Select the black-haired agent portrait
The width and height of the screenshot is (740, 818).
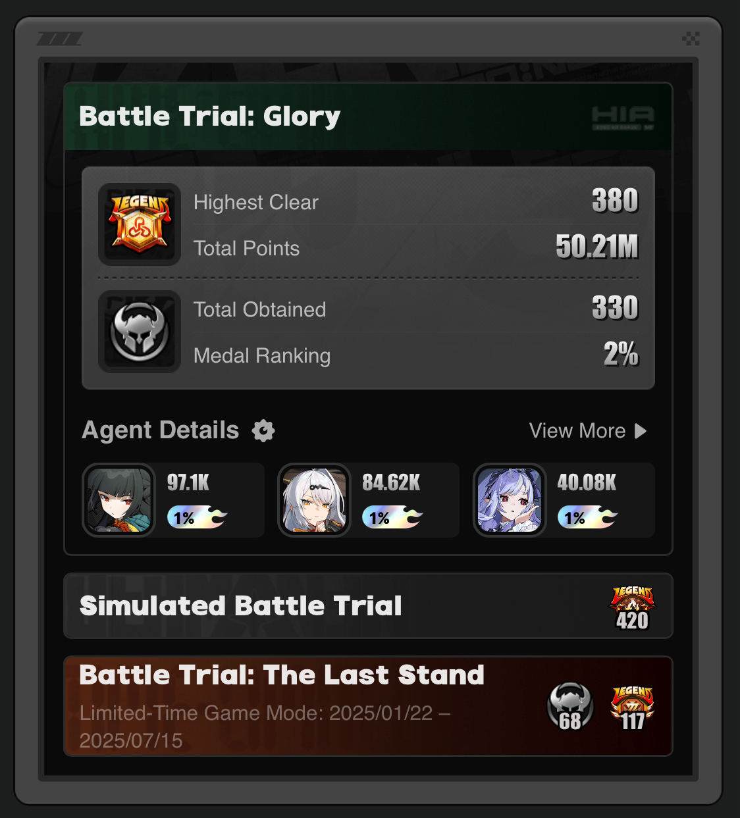coord(119,500)
